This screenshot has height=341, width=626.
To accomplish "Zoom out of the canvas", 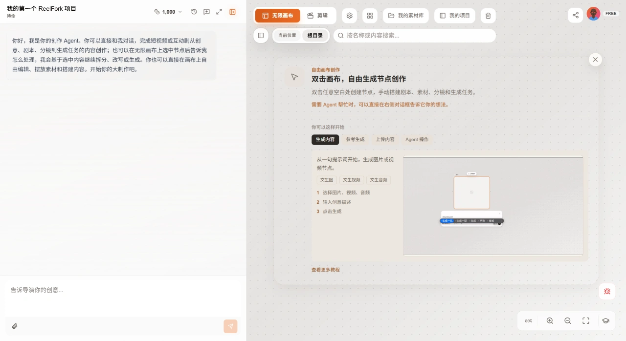I will pyautogui.click(x=568, y=321).
